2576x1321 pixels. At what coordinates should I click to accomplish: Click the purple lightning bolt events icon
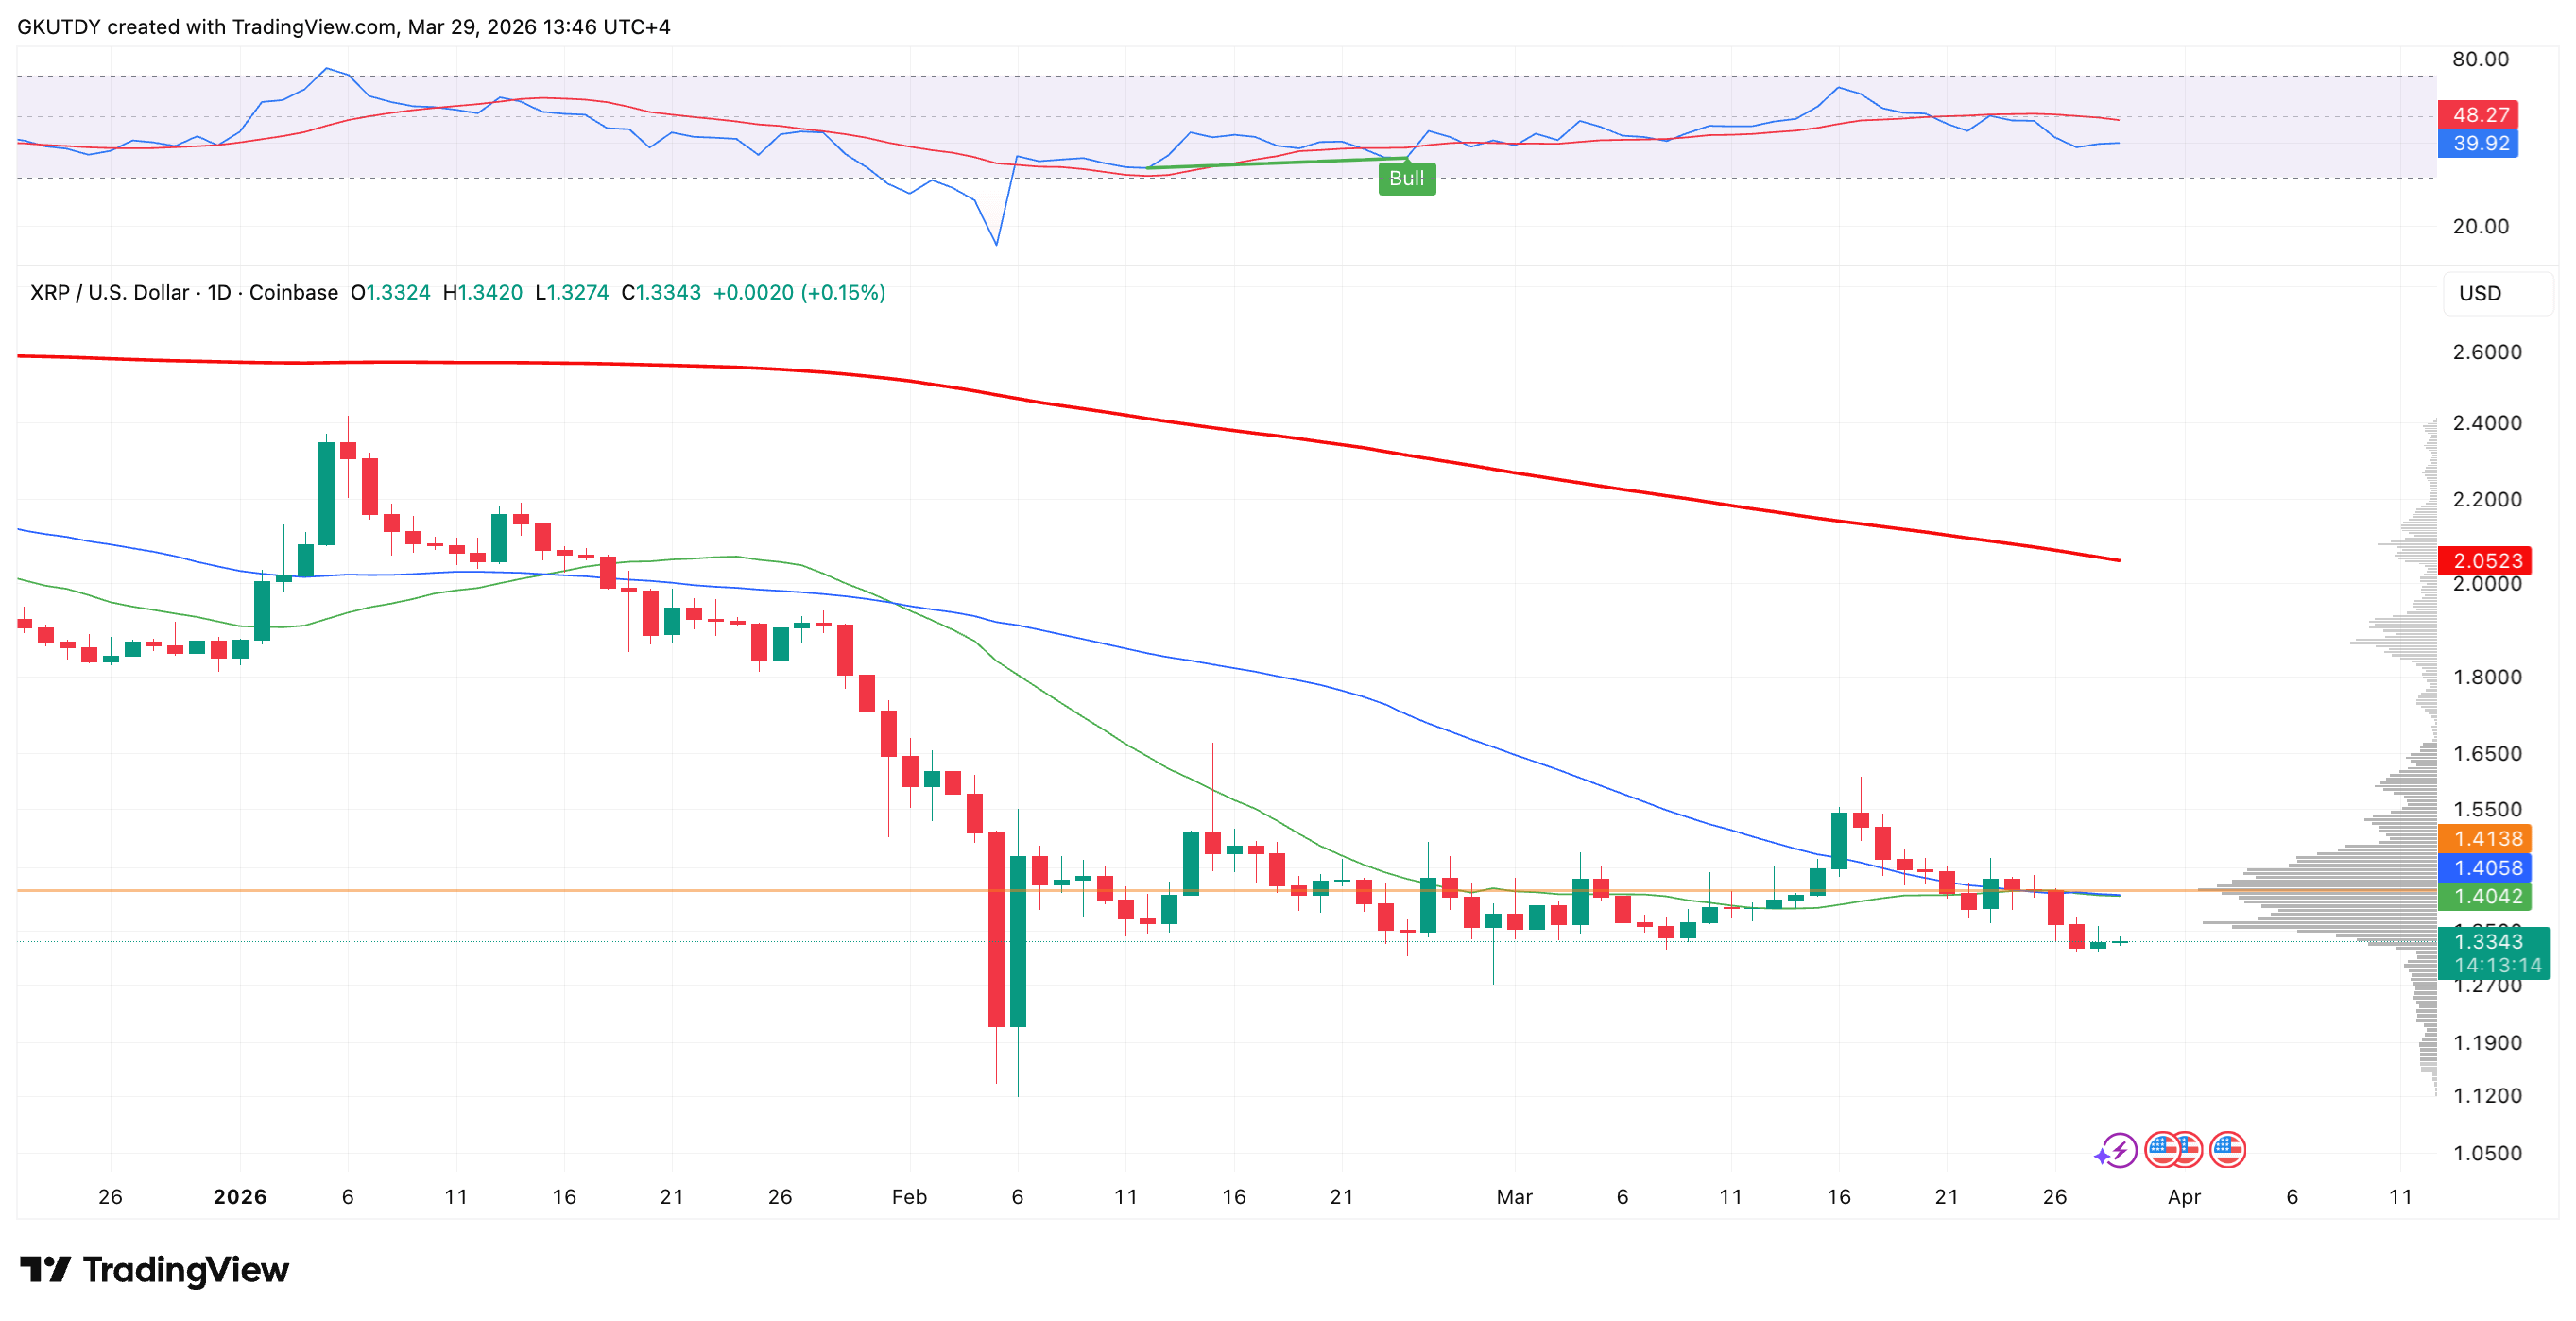point(2118,1151)
